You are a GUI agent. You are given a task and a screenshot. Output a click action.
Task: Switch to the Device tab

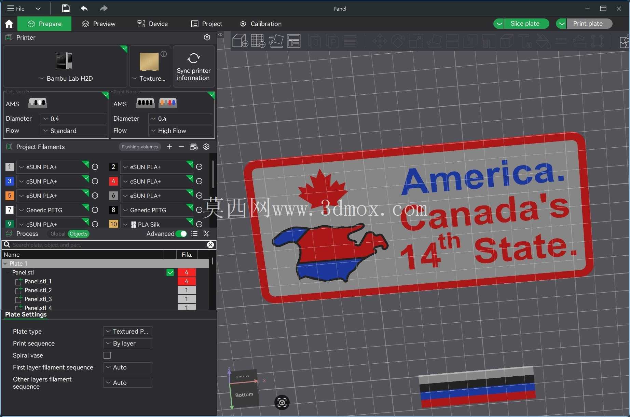click(x=152, y=24)
